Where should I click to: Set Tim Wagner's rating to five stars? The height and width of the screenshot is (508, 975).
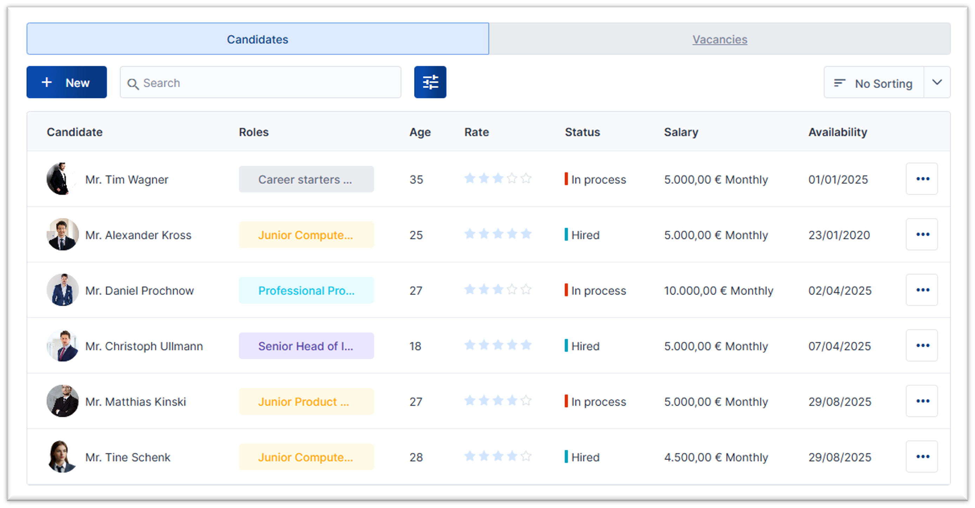[526, 178]
